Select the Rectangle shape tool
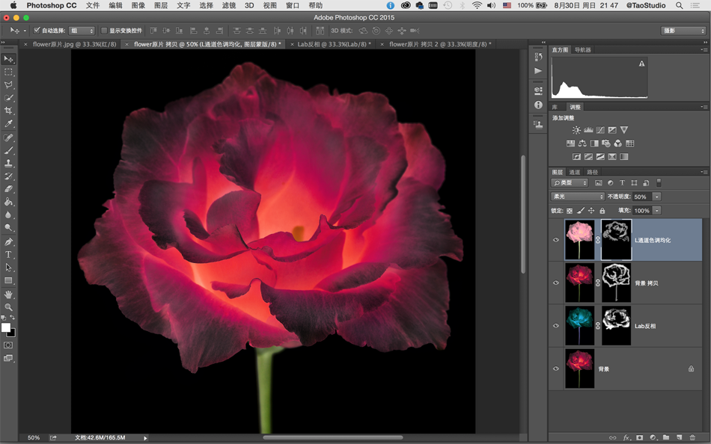This screenshot has width=711, height=444. (9, 280)
